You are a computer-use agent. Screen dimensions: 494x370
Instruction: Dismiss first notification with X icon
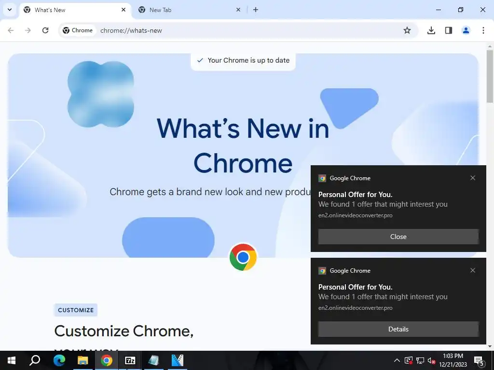pyautogui.click(x=473, y=178)
